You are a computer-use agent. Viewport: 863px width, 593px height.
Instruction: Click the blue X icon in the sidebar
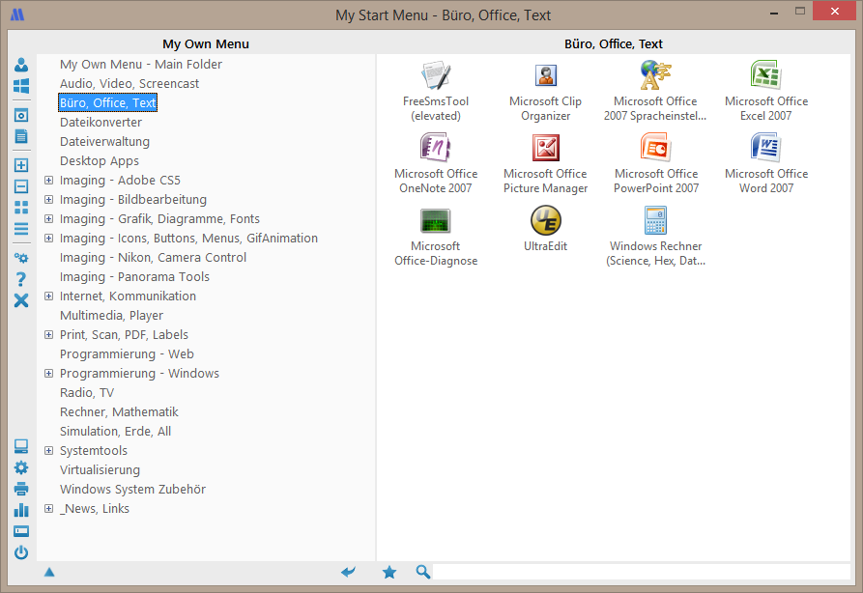point(21,300)
